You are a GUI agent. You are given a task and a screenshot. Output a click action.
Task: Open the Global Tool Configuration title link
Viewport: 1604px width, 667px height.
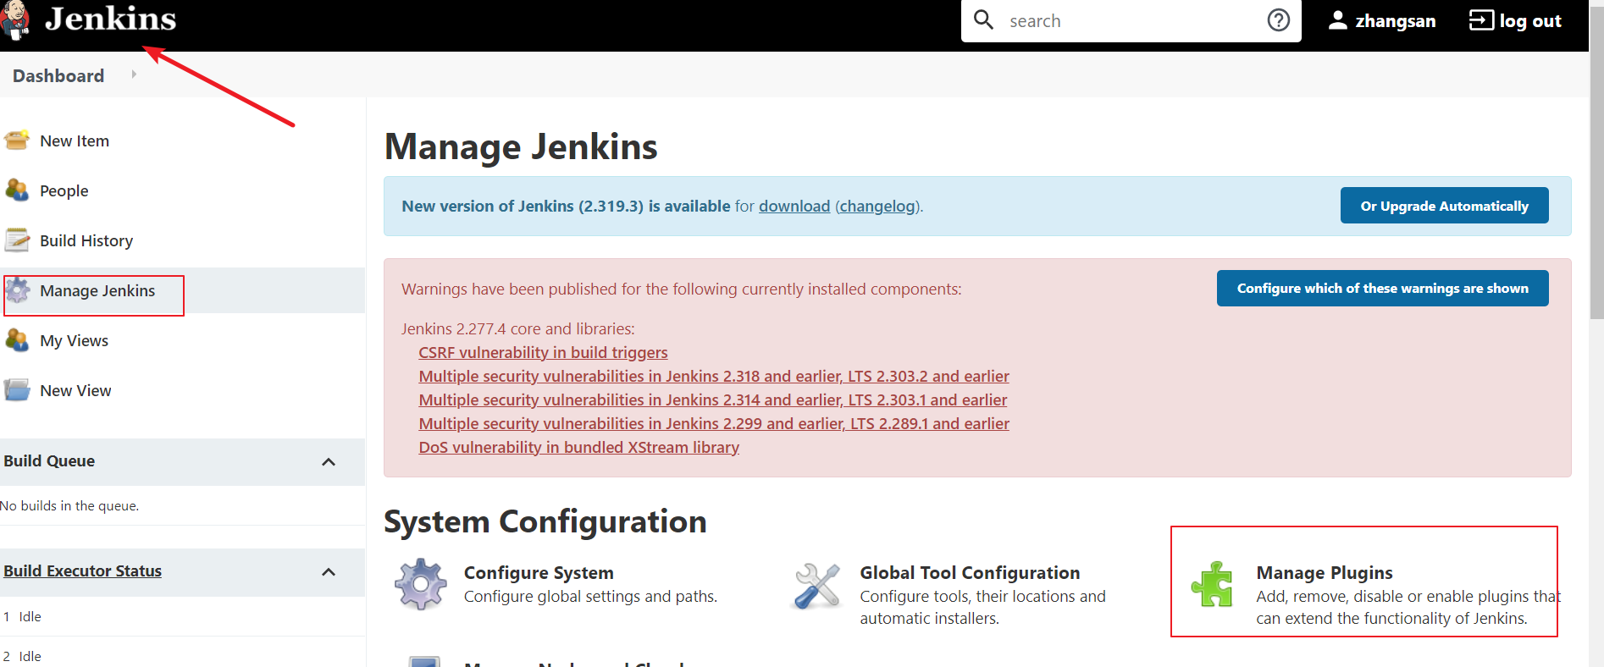click(970, 573)
